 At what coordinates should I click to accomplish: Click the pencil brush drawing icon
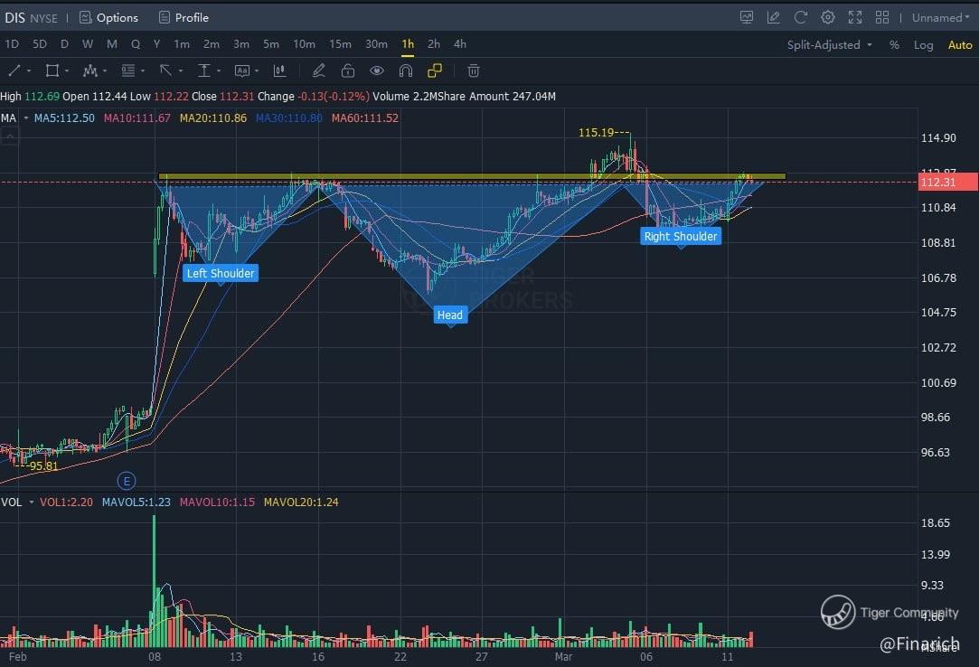[x=318, y=70]
